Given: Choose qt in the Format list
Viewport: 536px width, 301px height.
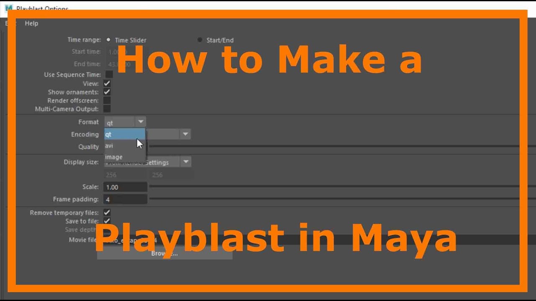Looking at the screenshot, I should [x=125, y=134].
